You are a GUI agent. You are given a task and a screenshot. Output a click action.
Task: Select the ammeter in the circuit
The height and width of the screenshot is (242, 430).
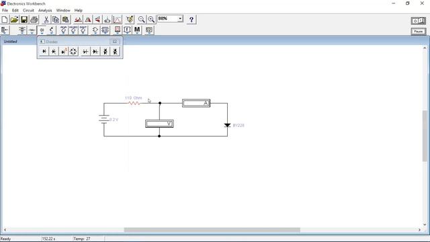[196, 103]
